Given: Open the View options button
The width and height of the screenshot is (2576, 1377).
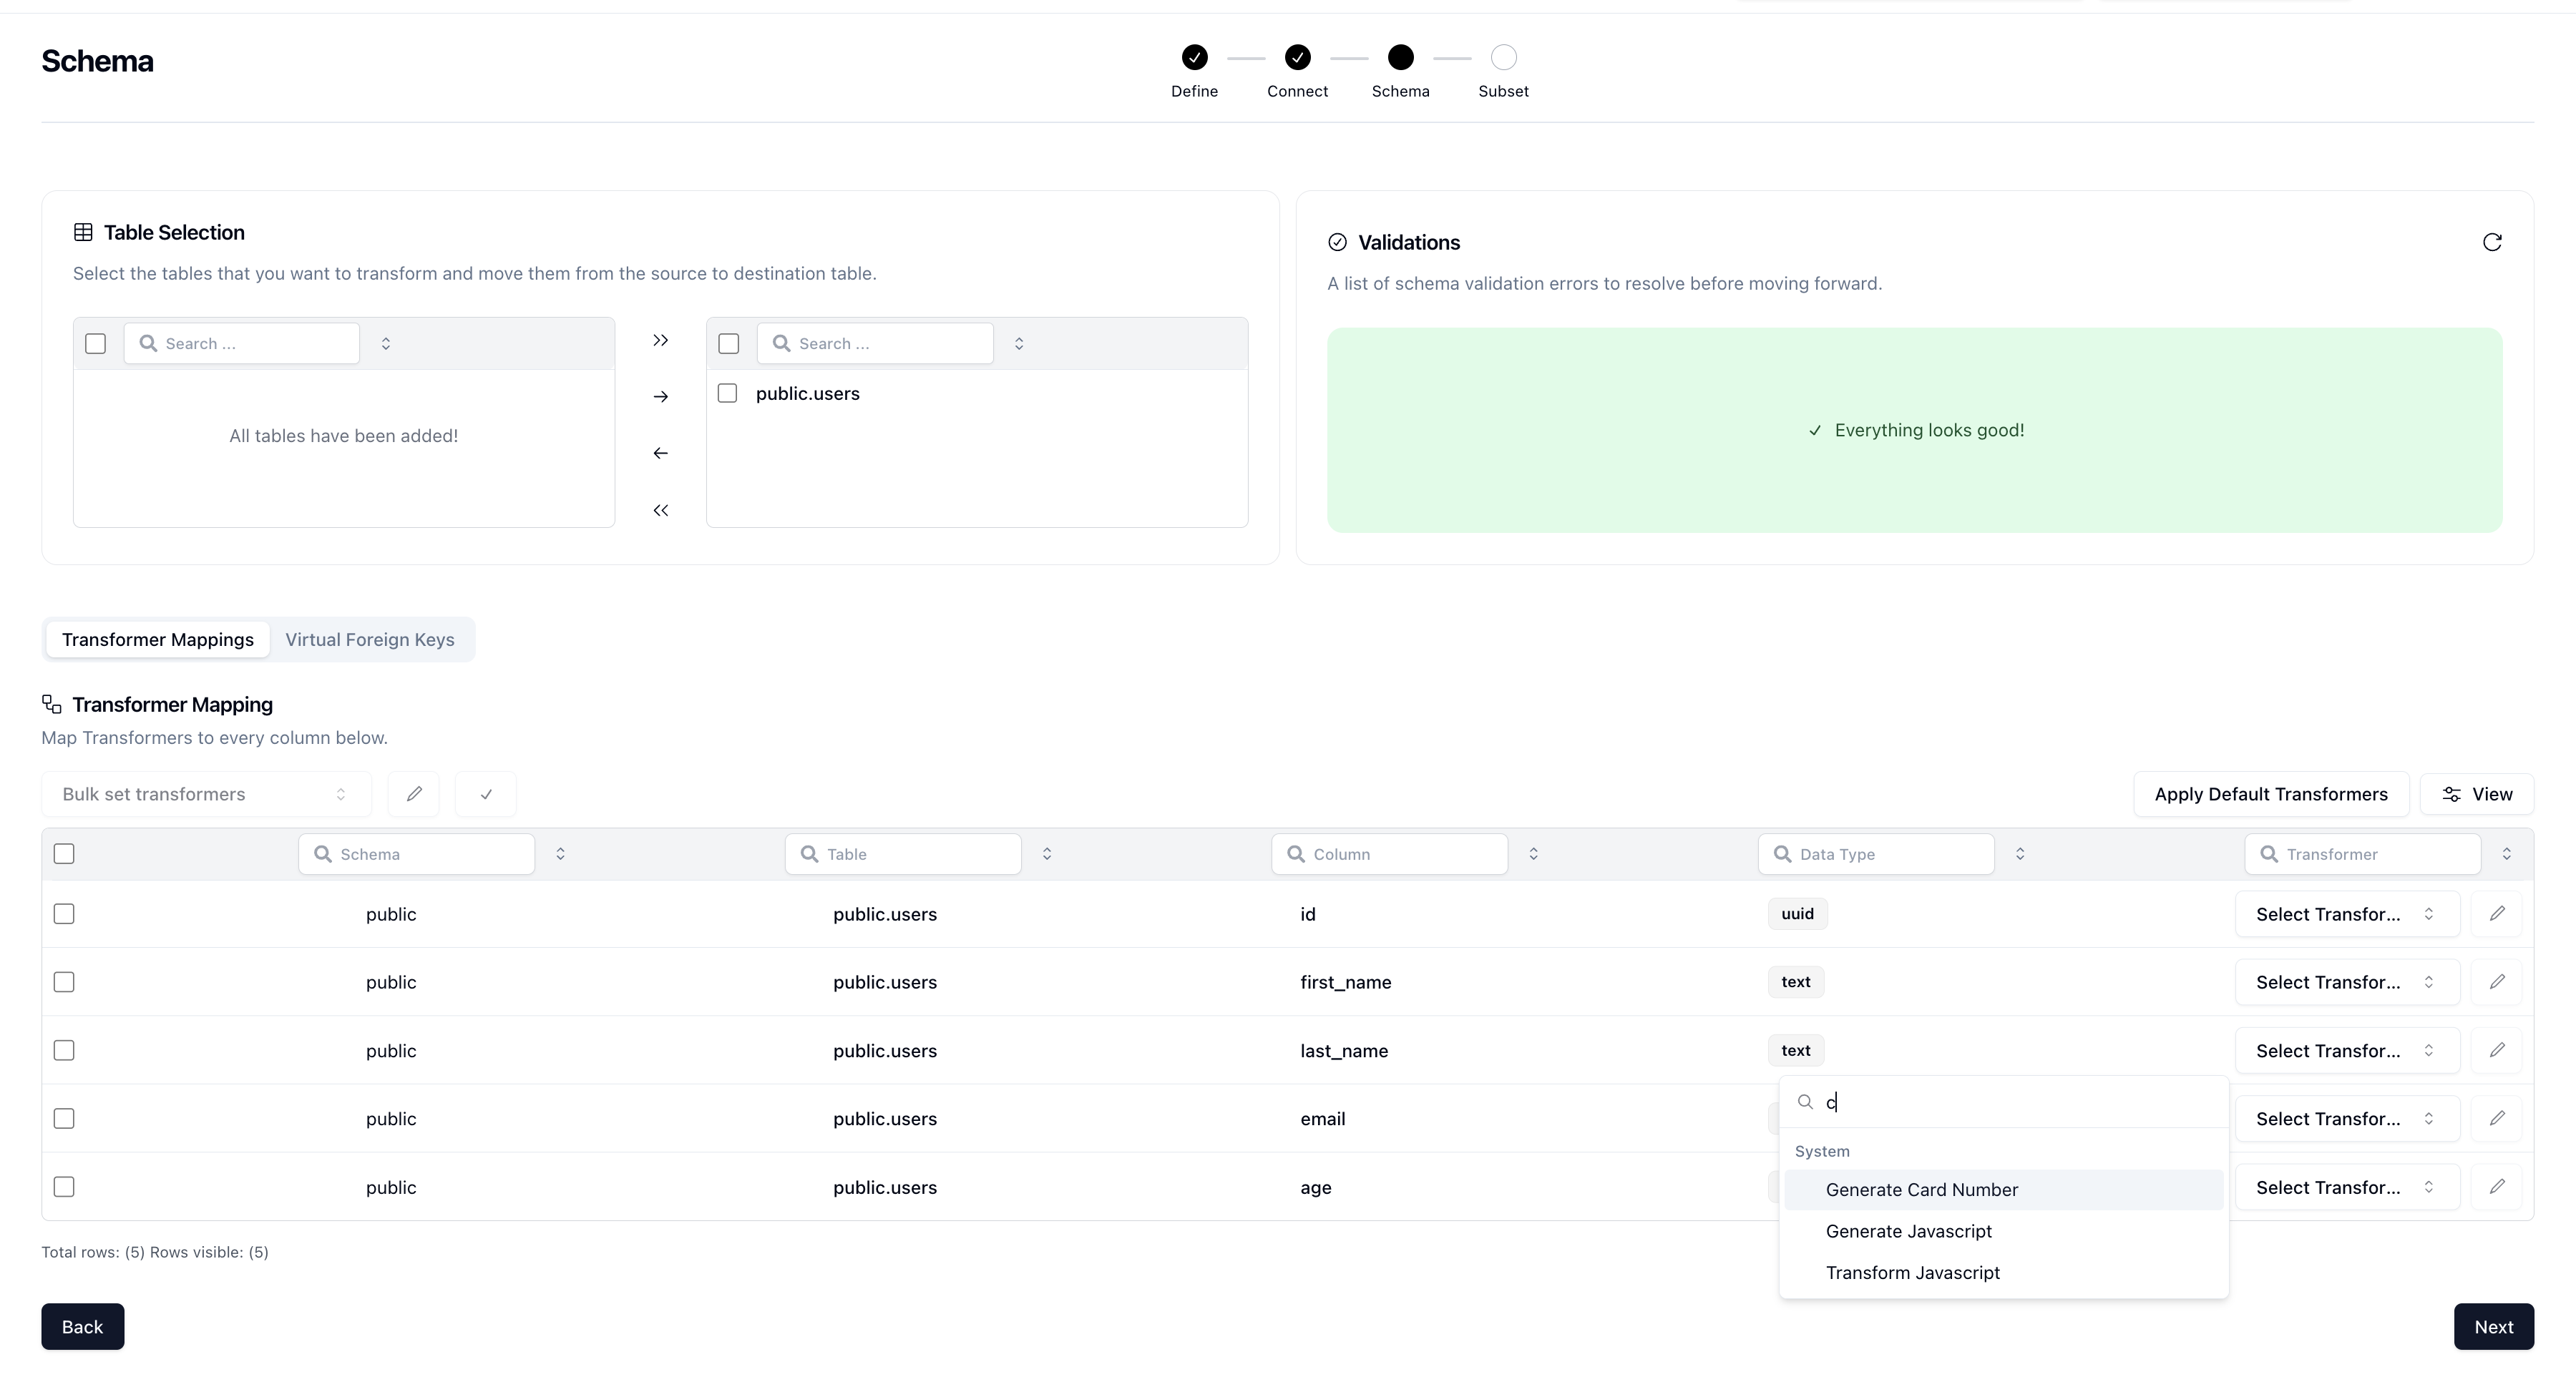Looking at the screenshot, I should click(x=2477, y=794).
